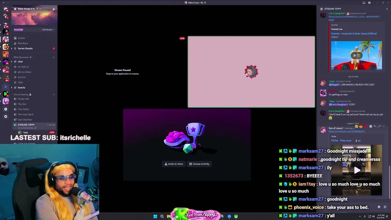
Task: Open Discord inbox icon in title bar
Action: tap(364, 3)
